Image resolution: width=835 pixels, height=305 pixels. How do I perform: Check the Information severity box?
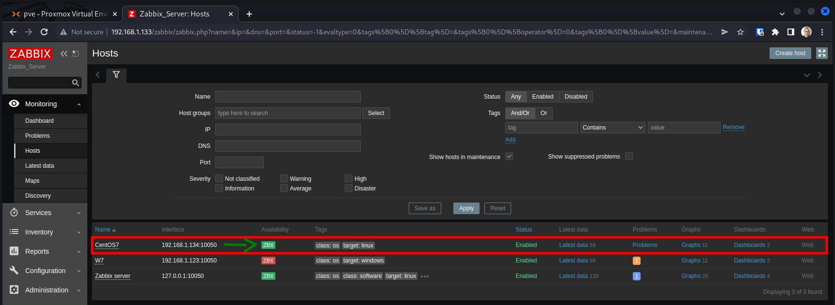click(219, 188)
